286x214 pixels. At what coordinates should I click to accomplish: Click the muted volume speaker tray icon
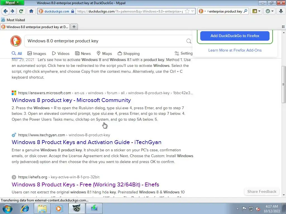point(258,209)
